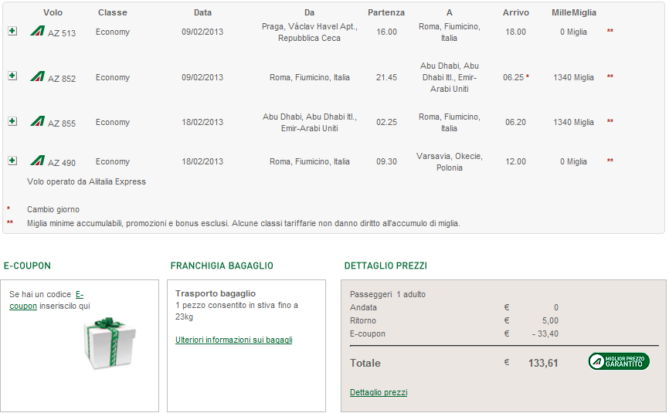This screenshot has height=413, width=669.
Task: Expand details for flight AZ 852
Action: (12, 76)
